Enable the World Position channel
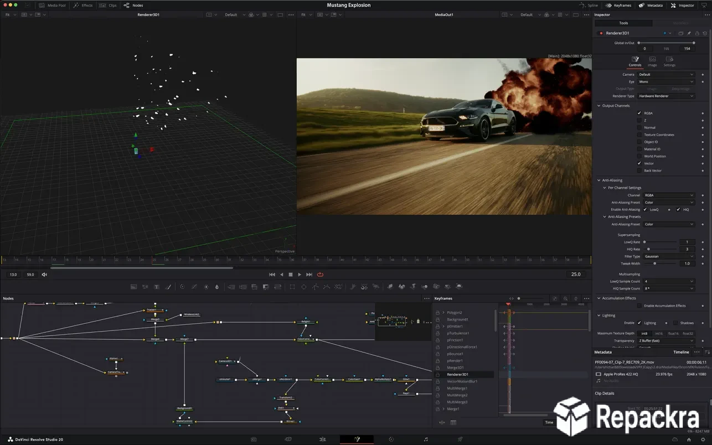 [x=639, y=156]
